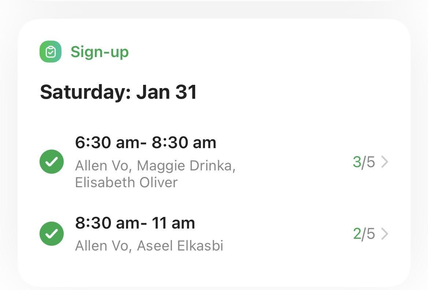
Task: Tap the 11 am end time text
Action: click(173, 223)
